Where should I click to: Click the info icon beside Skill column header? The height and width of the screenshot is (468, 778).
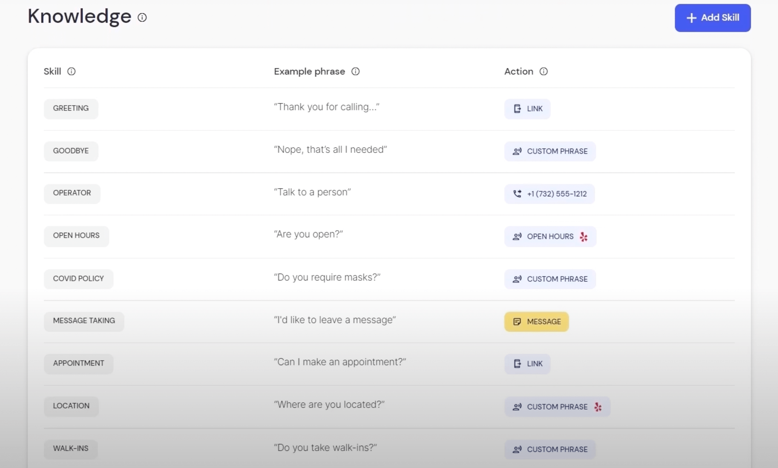(x=72, y=72)
